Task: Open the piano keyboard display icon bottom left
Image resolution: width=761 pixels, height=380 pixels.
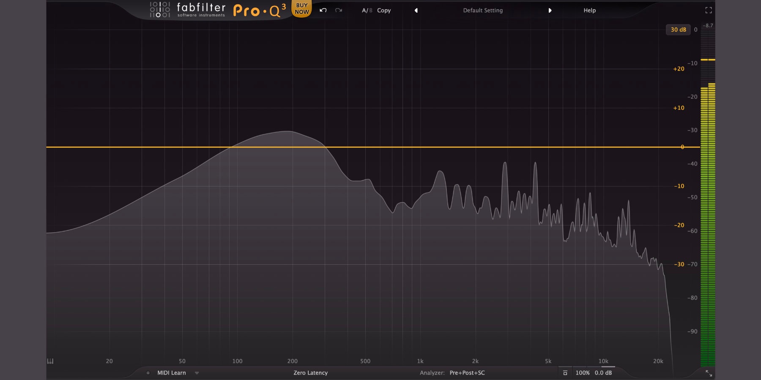Action: click(49, 361)
